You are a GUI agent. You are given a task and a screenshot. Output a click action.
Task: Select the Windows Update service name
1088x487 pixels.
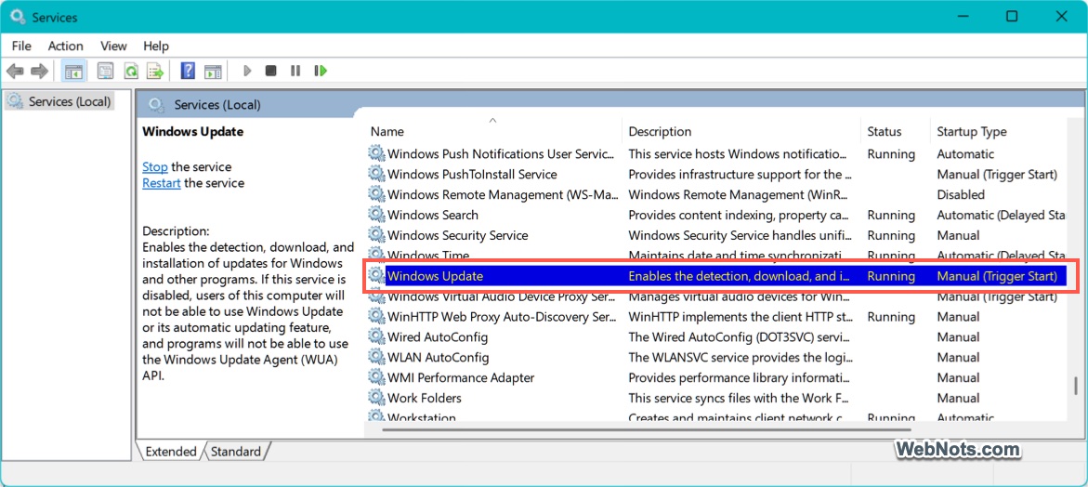pos(435,276)
